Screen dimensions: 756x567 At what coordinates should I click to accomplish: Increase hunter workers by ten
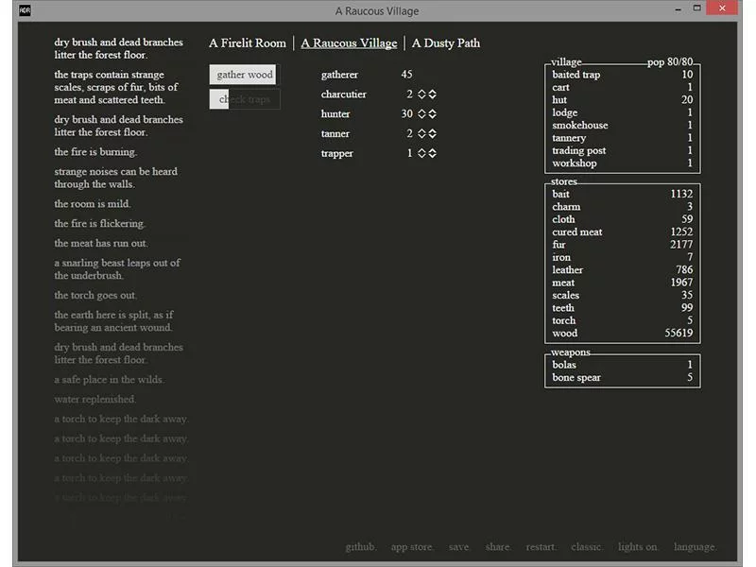click(433, 111)
